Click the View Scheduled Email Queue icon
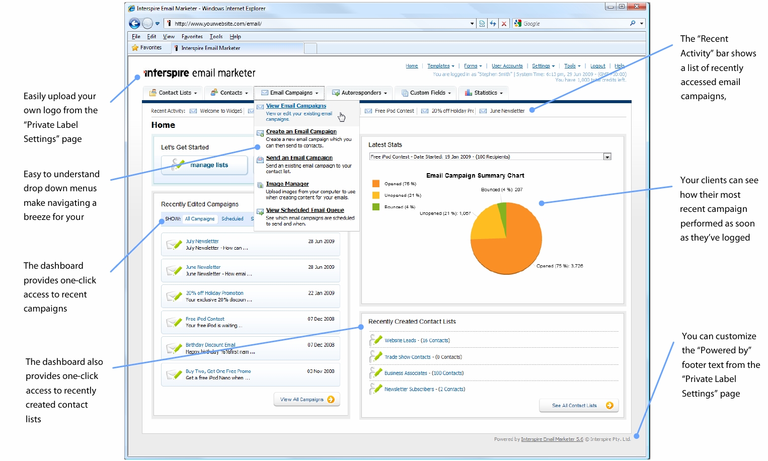768x461 pixels. point(260,212)
